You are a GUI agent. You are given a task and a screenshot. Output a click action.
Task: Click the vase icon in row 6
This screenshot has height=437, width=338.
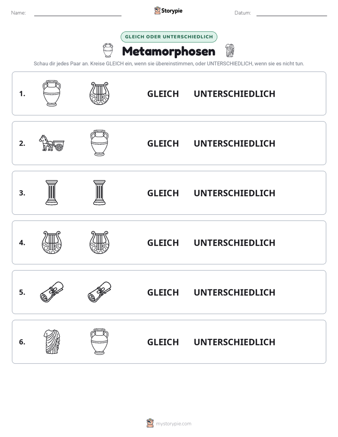click(99, 341)
